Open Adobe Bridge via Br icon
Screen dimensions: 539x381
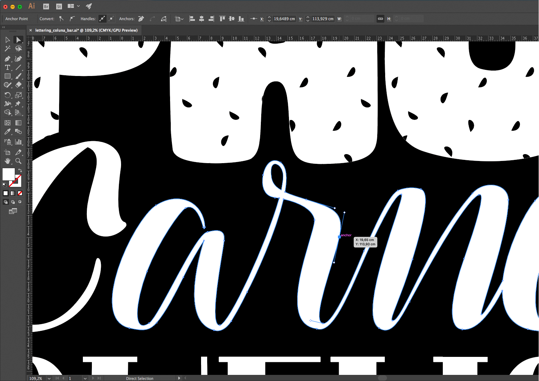(x=46, y=6)
